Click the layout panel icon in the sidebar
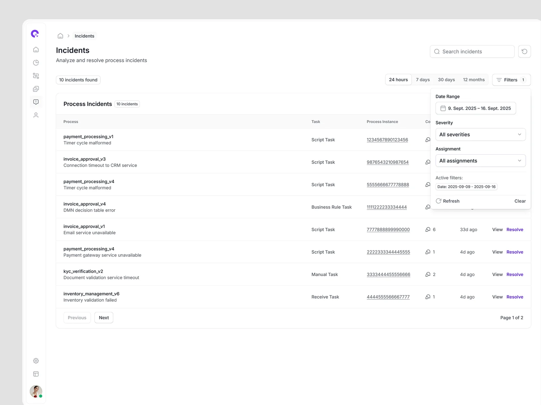The image size is (541, 405). [36, 374]
